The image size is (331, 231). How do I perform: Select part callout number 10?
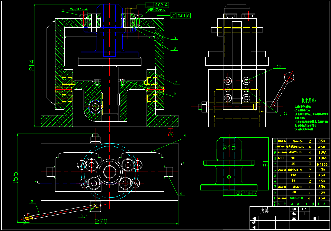click(278, 66)
